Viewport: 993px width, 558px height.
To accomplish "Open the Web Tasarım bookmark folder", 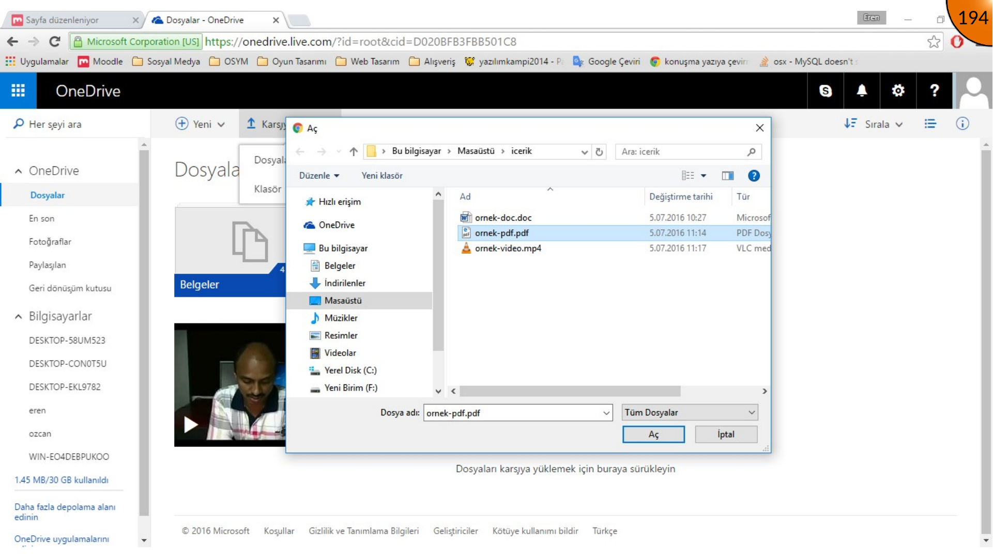I will 368,61.
